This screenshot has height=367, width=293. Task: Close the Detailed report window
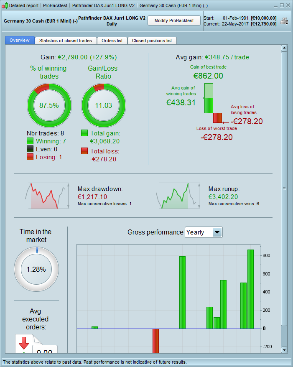tap(288, 5)
